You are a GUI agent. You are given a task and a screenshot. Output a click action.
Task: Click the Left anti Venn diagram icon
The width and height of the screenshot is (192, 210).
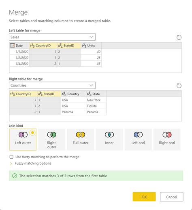(x=138, y=134)
